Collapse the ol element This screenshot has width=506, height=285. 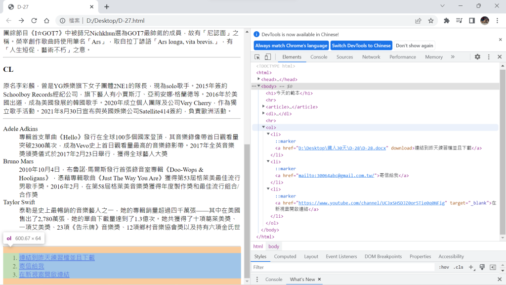click(x=264, y=127)
